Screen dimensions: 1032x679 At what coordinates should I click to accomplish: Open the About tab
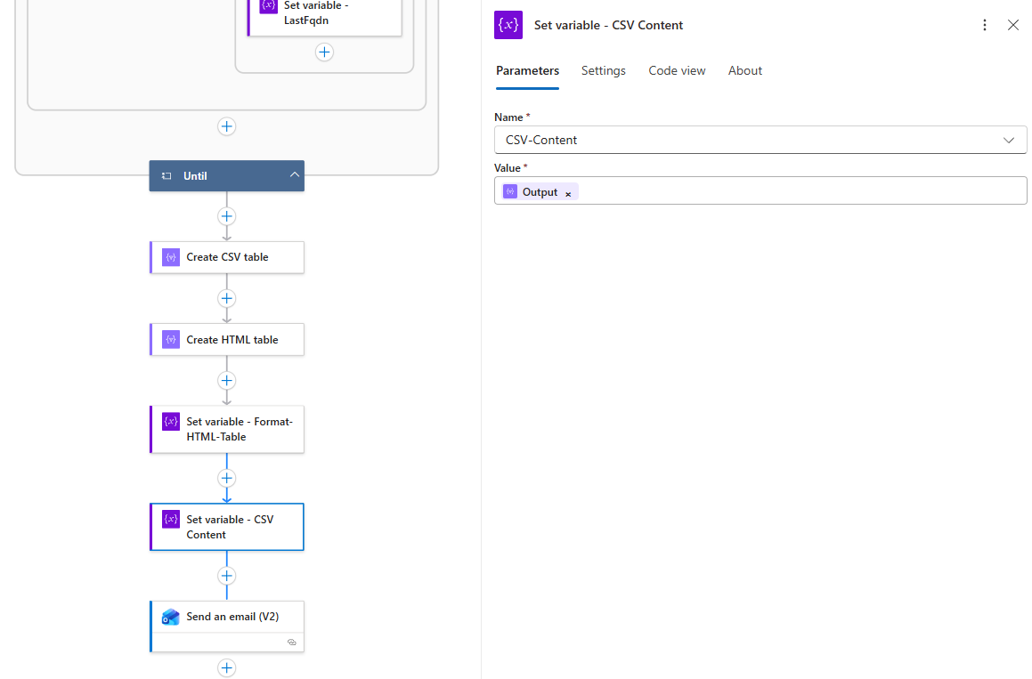(744, 70)
